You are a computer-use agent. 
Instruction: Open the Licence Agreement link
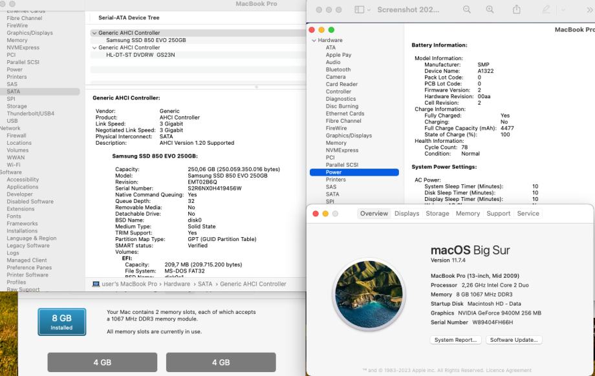coord(508,370)
